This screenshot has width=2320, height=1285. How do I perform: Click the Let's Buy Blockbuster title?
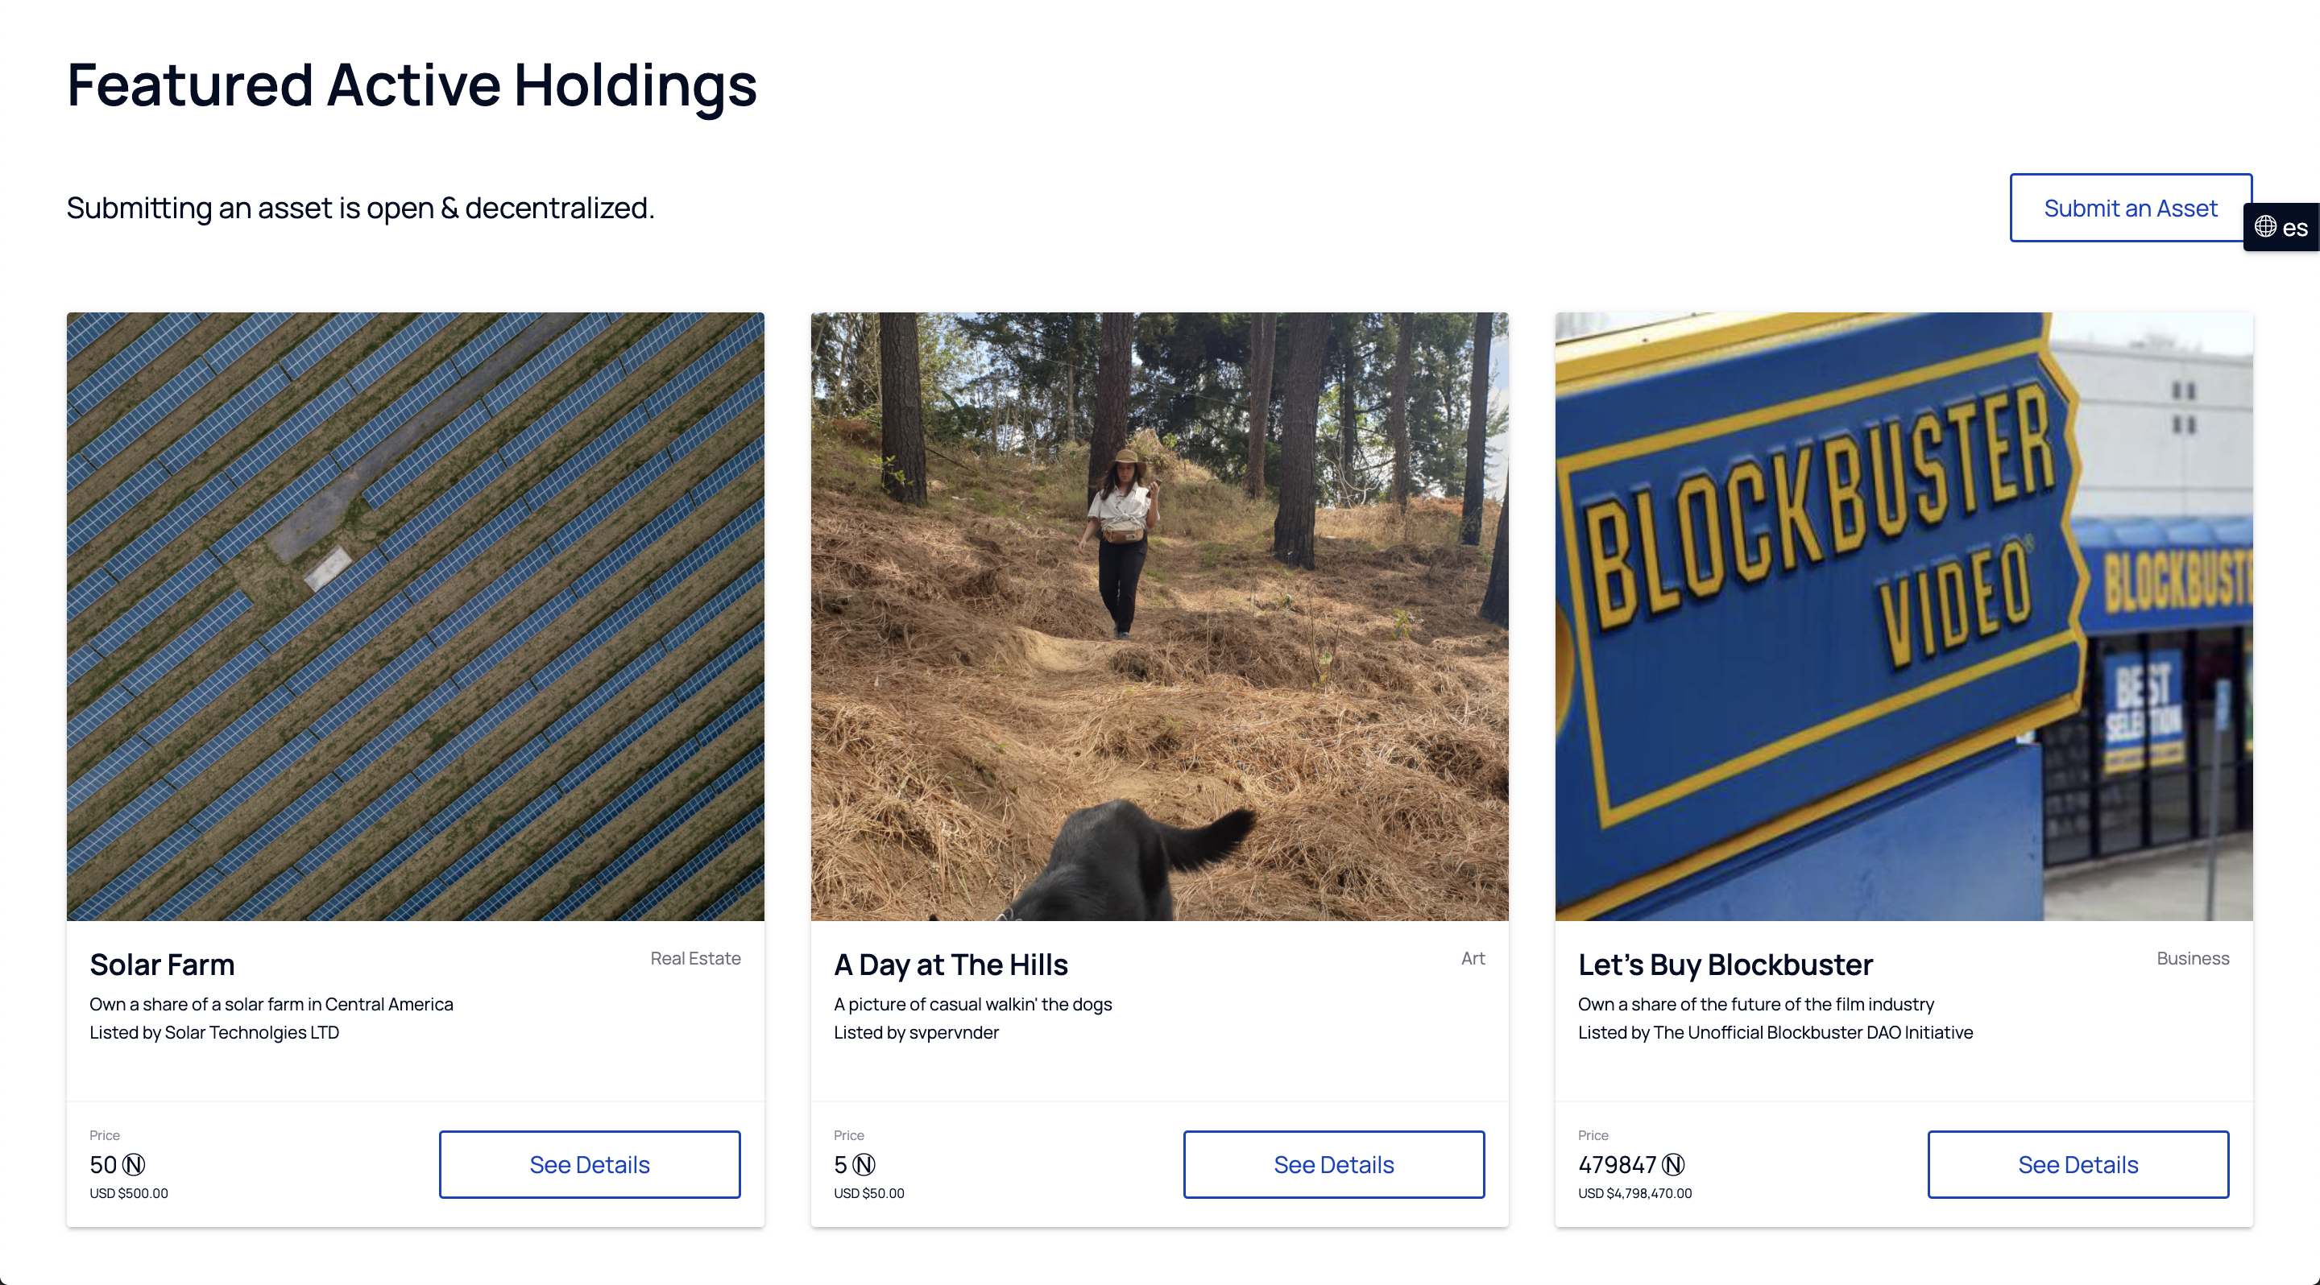tap(1725, 965)
